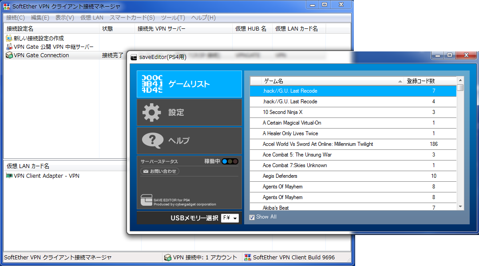Click the server status indicator lights

point(230,161)
